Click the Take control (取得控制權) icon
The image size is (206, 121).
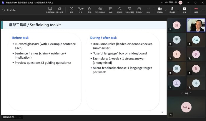point(50,9)
